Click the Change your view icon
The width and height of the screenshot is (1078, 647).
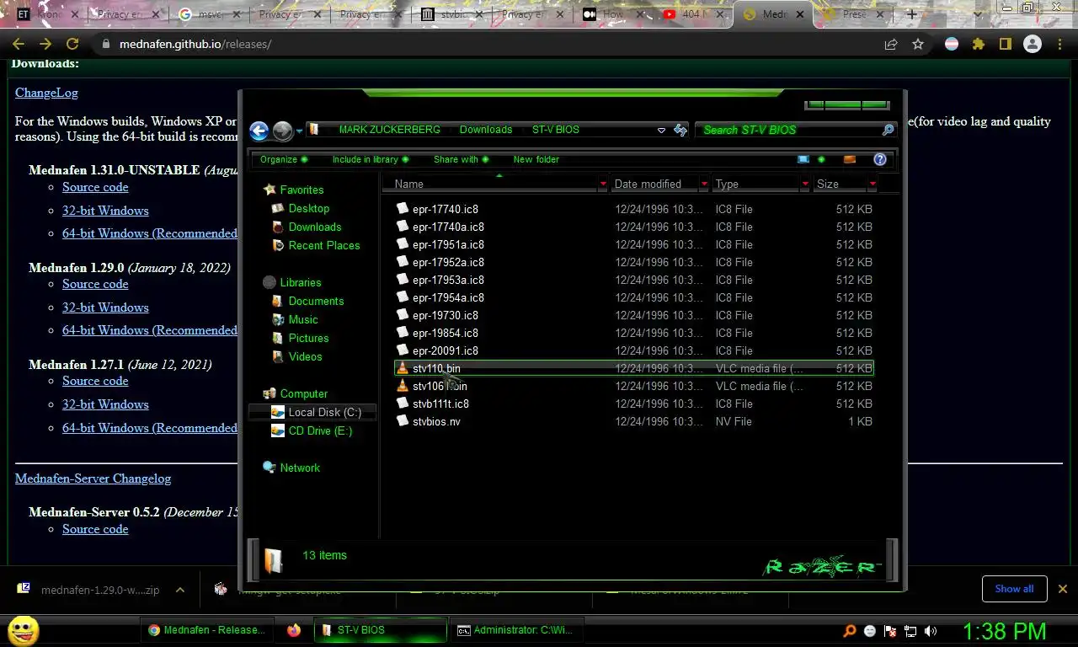click(x=803, y=159)
